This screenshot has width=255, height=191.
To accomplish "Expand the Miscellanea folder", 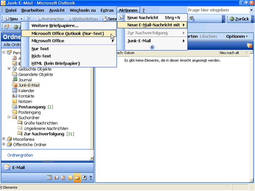I will 4,139.
